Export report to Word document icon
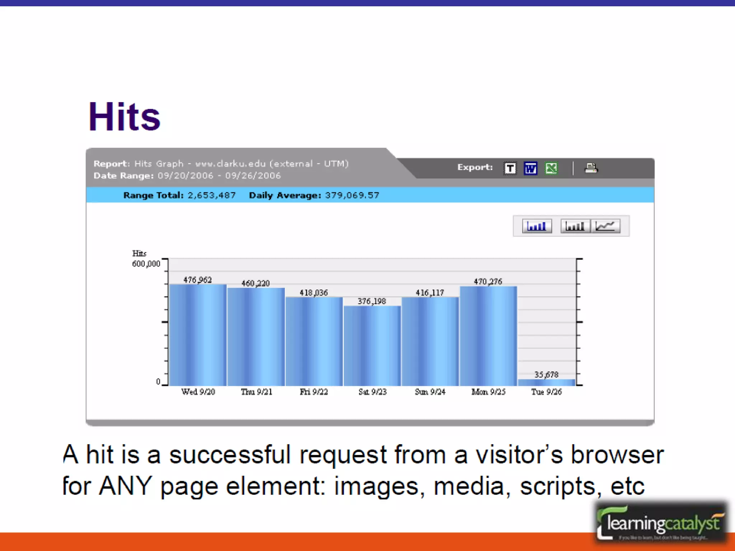This screenshot has width=735, height=551. [x=530, y=168]
